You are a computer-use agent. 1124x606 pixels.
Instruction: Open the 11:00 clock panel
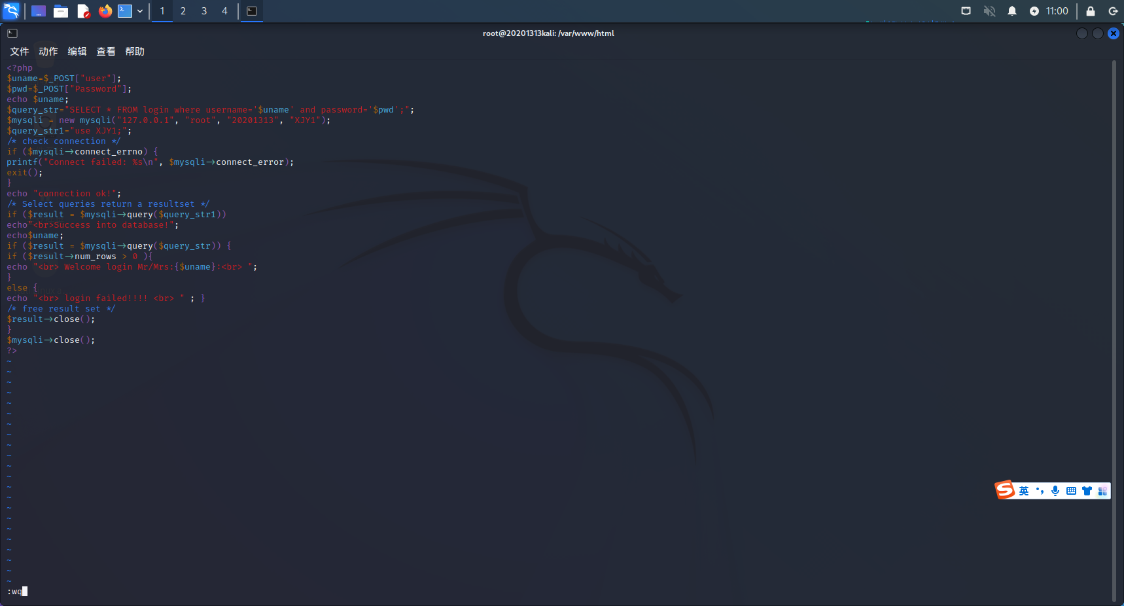1057,11
